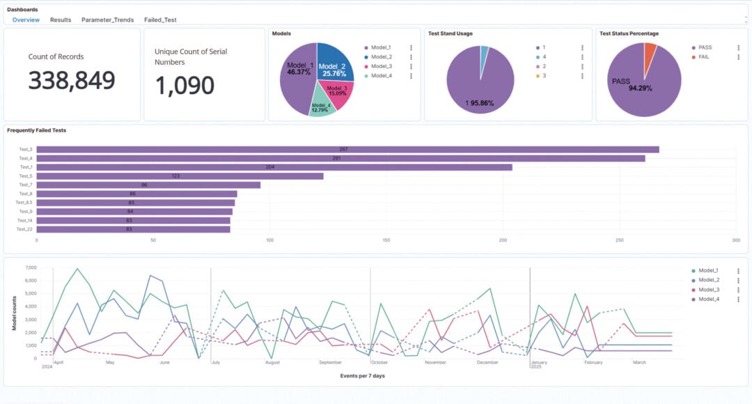The width and height of the screenshot is (752, 404).
Task: Open the options menu for legend item 4 in Test Stand Usage
Action: point(583,58)
